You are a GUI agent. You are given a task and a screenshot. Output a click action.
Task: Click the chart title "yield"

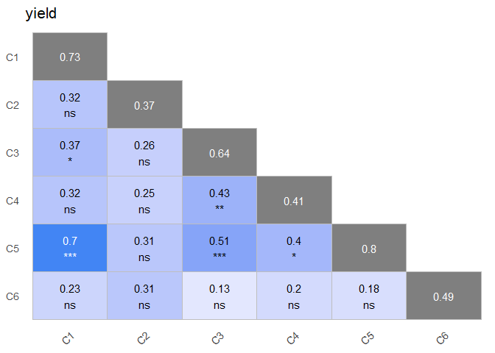[41, 13]
